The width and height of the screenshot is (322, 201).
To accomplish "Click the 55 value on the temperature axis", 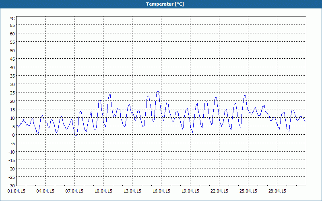I will [x=12, y=42].
